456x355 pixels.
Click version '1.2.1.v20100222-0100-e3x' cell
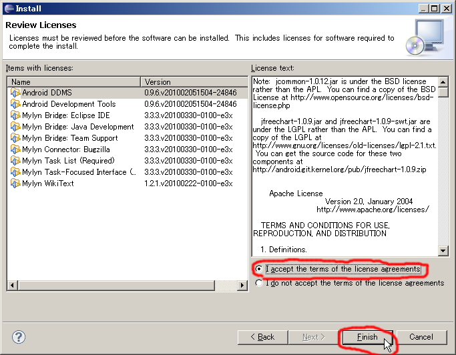pyautogui.click(x=188, y=184)
